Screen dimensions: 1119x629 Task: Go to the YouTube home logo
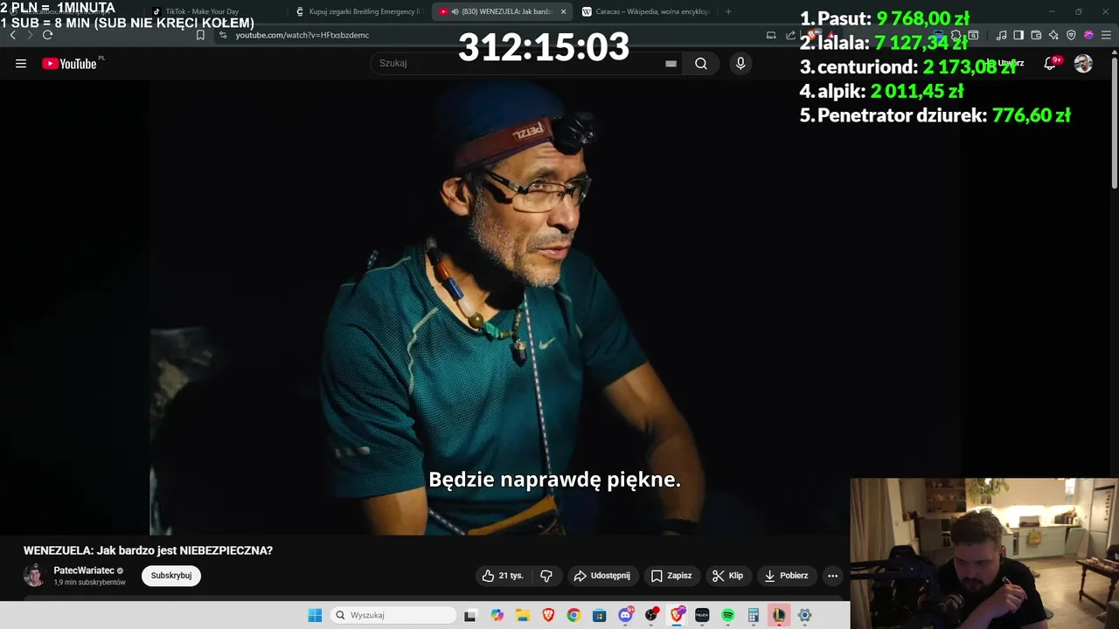coord(69,63)
